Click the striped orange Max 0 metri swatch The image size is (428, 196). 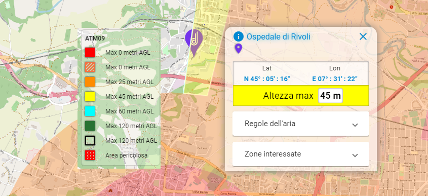[90, 67]
